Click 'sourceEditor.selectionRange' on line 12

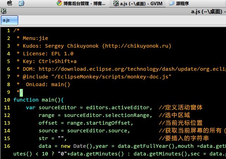pyautogui.click(x=106, y=115)
